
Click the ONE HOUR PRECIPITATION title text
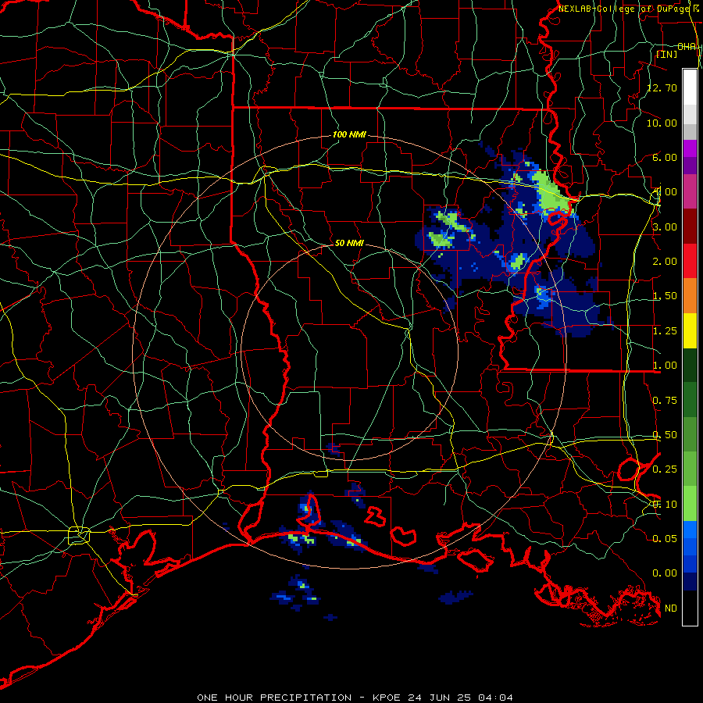[274, 698]
